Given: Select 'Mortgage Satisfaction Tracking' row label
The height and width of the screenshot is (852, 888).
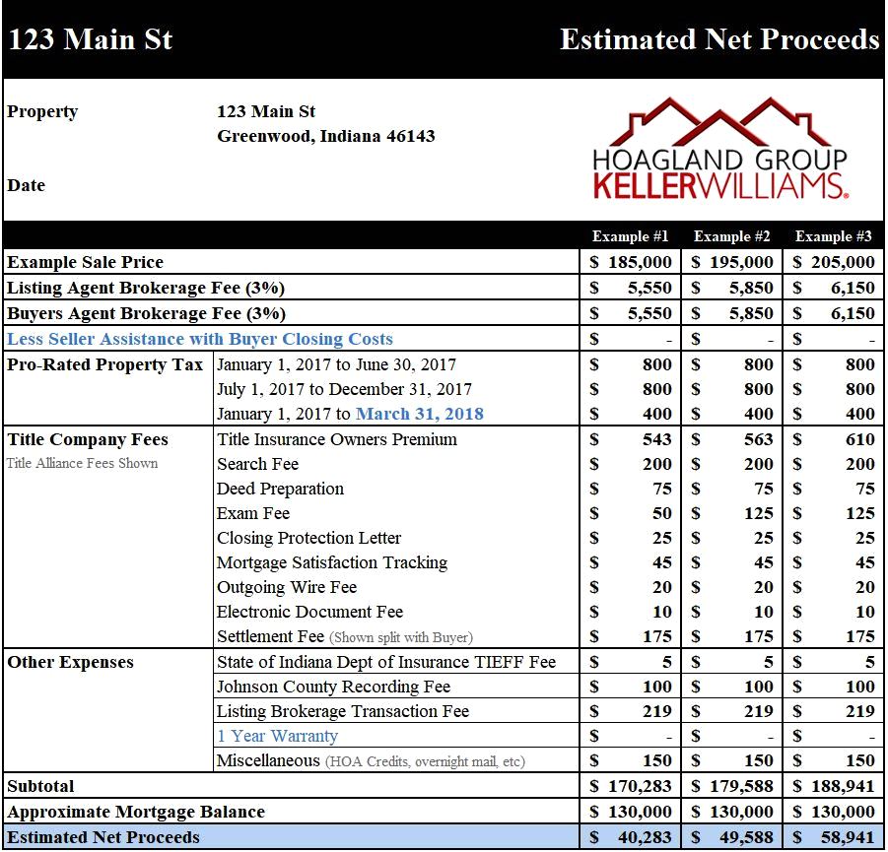Looking at the screenshot, I should [x=332, y=562].
